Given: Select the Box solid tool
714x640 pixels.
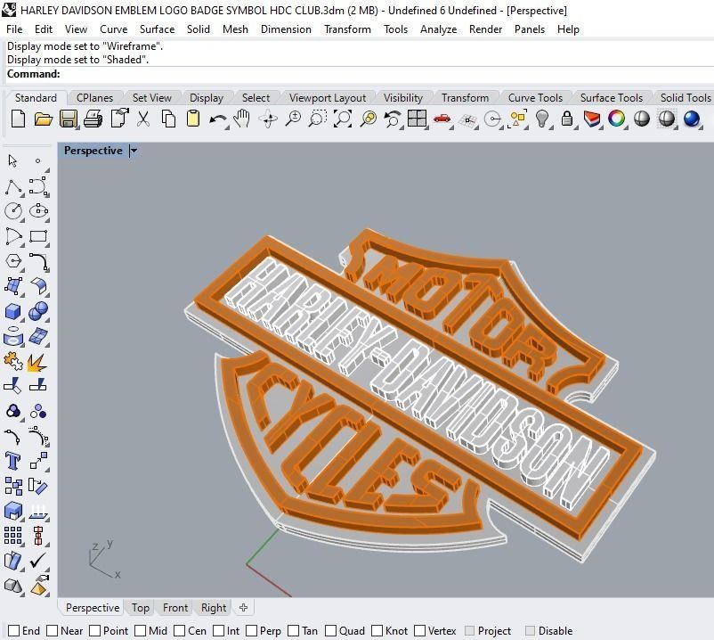Looking at the screenshot, I should (12, 311).
